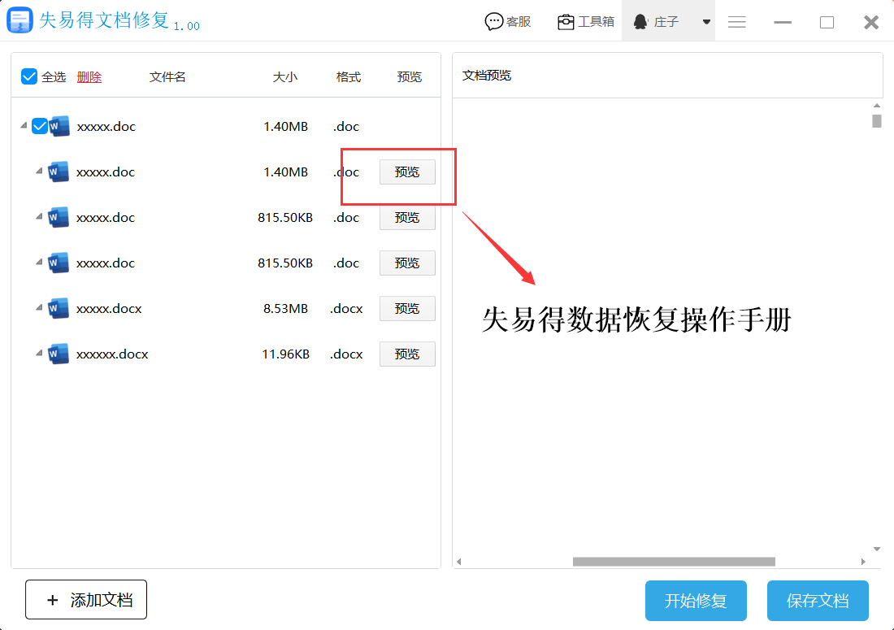Click 开始修复 to start repair
Image resolution: width=894 pixels, height=630 pixels.
696,601
